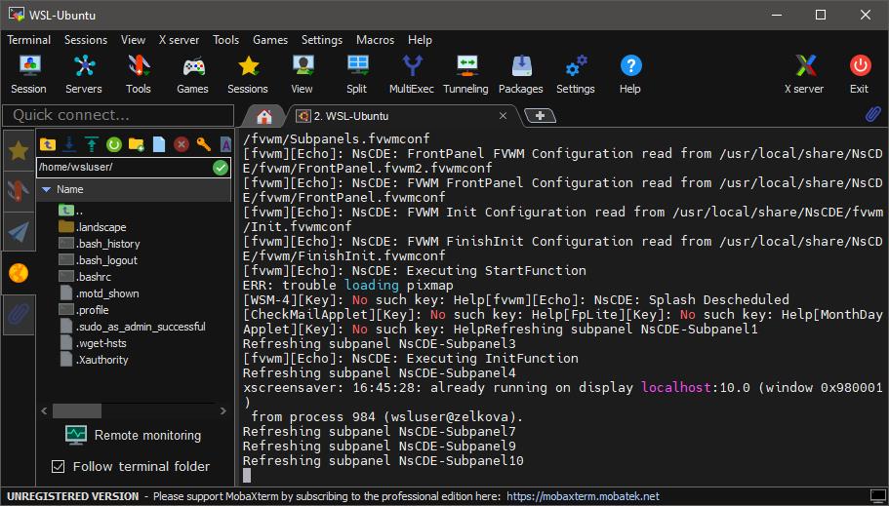Screen dimensions: 889x506
Task: Open the View menu
Action: coord(134,40)
